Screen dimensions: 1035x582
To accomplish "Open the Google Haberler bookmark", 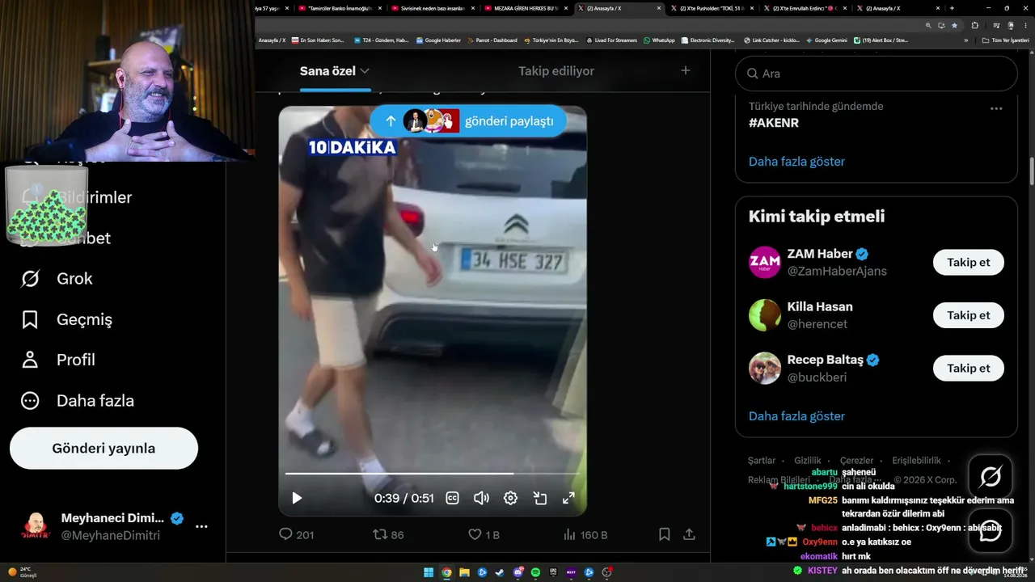I will (438, 40).
